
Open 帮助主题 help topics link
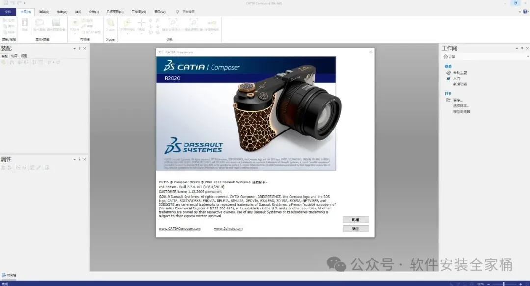[x=460, y=73]
